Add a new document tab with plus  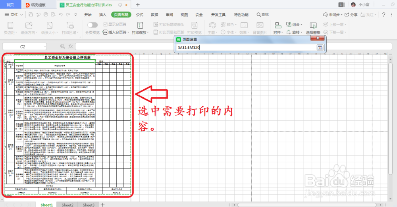click(138, 5)
